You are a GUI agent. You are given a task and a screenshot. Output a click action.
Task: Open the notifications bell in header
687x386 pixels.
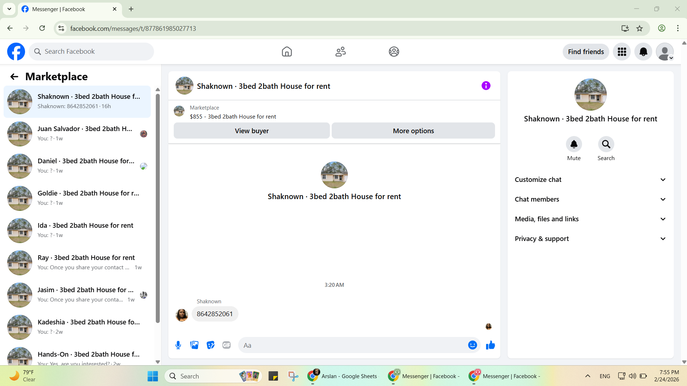(643, 52)
